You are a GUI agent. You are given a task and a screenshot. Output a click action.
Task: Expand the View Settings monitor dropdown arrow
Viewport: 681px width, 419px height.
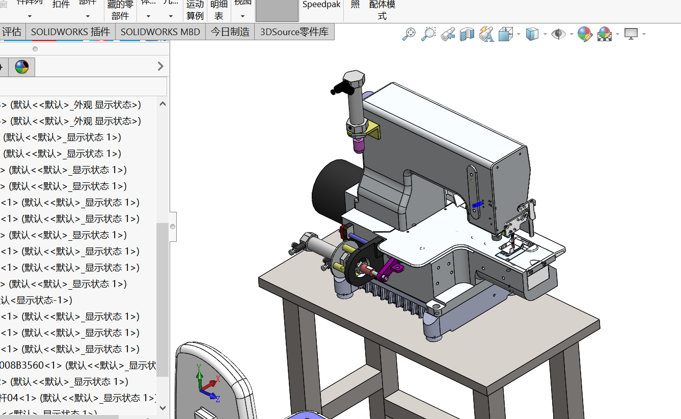(x=644, y=34)
